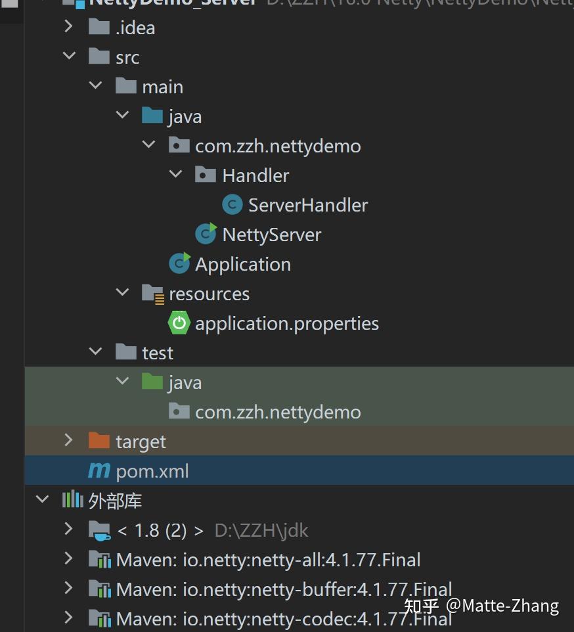The width and height of the screenshot is (574, 632).
Task: Expand the netty-buffer Maven library
Action: [69, 588]
